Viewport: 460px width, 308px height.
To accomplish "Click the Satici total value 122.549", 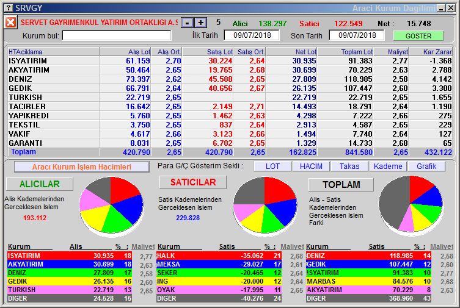I will 349,23.
